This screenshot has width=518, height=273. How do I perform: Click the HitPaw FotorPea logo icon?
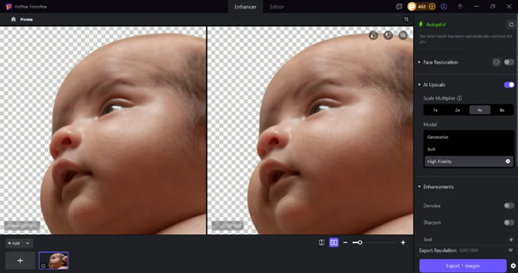[9, 7]
